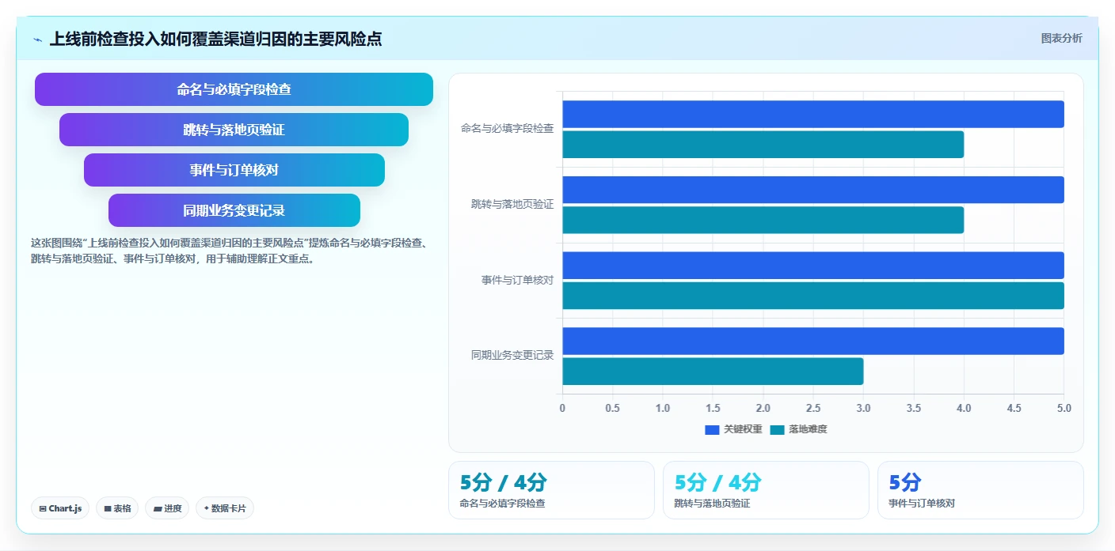Click the 0 tick on x-axis
Screen dimensions: 1115x551
(562, 408)
